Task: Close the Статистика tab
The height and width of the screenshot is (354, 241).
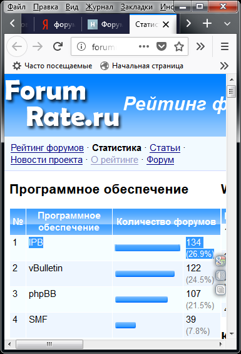Action: pyautogui.click(x=166, y=24)
